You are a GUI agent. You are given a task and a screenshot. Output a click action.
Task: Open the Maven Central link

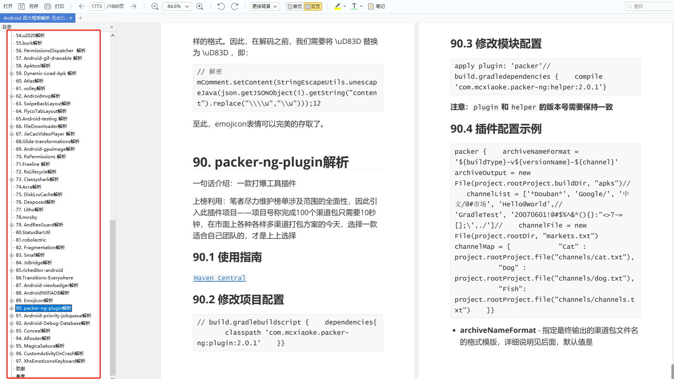click(219, 278)
